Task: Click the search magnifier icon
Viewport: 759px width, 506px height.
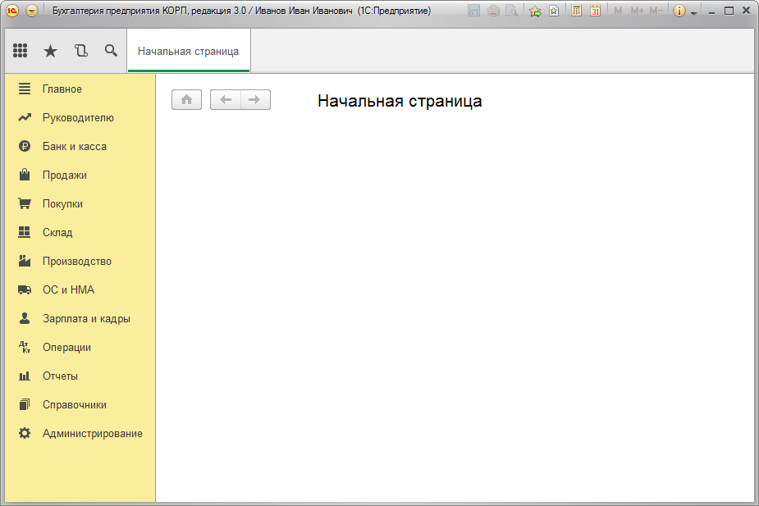Action: point(111,51)
